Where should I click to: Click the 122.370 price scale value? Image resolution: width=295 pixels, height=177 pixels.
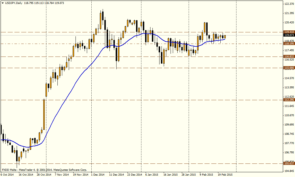(288, 4)
